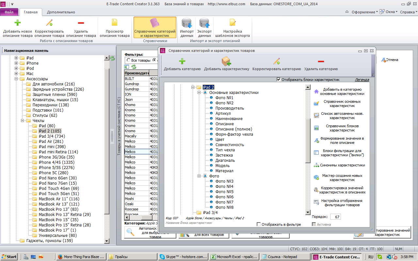This screenshot has width=418, height=261.
Task: Click Delete category (Удалить категорию) red minus
Action: (x=321, y=61)
